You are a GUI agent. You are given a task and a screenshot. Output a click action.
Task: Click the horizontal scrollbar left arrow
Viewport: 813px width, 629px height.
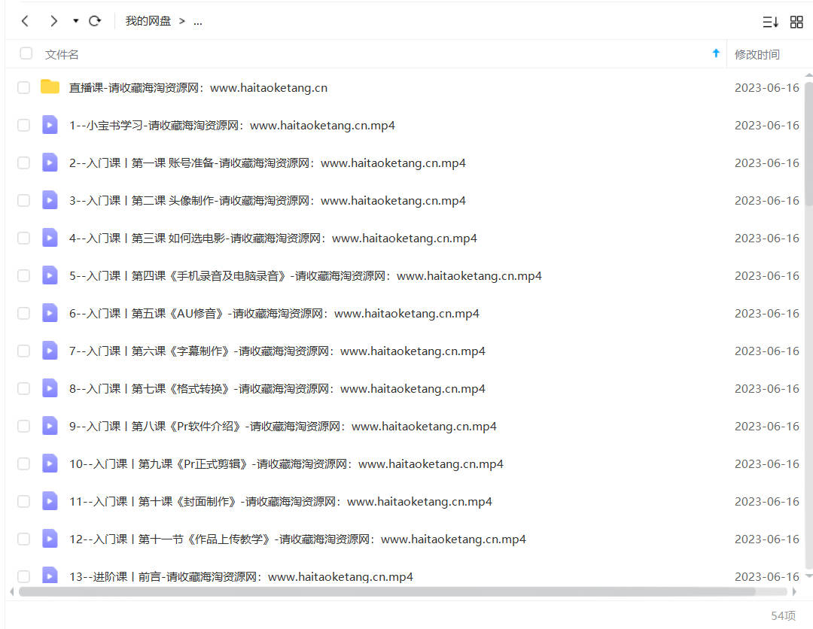(x=12, y=591)
